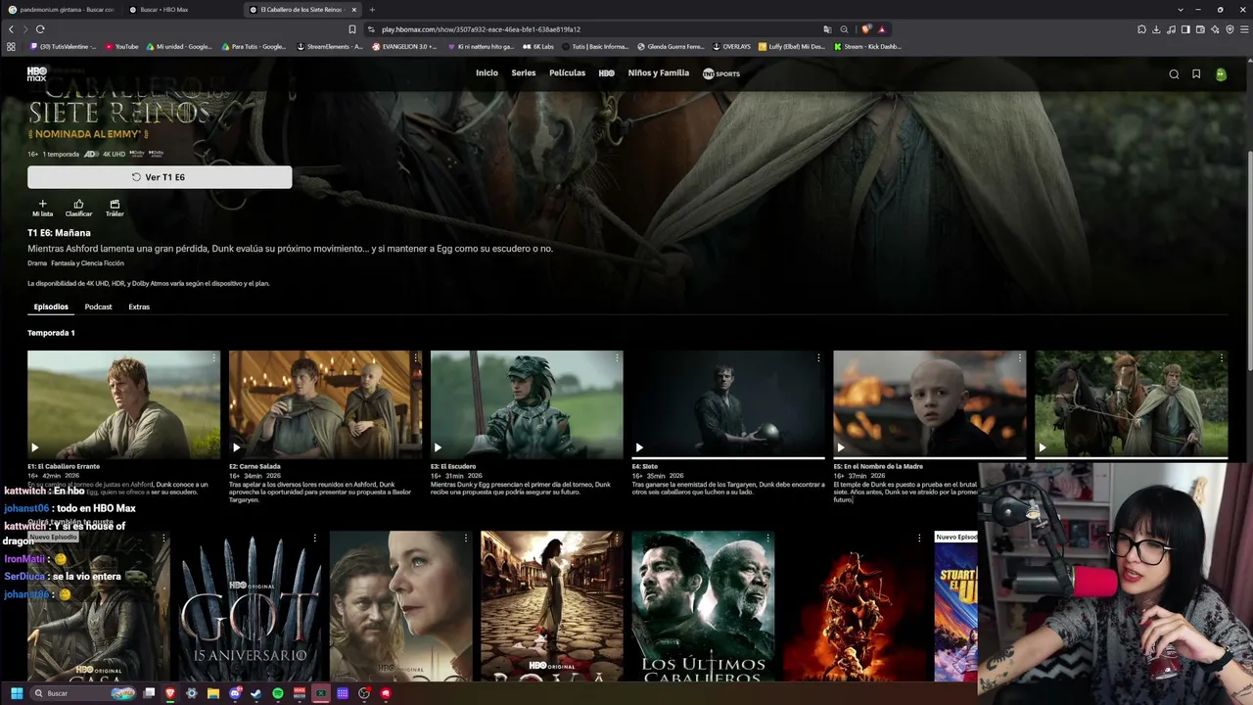Open the green profile avatar
Image resolution: width=1253 pixels, height=705 pixels.
pyautogui.click(x=1221, y=74)
